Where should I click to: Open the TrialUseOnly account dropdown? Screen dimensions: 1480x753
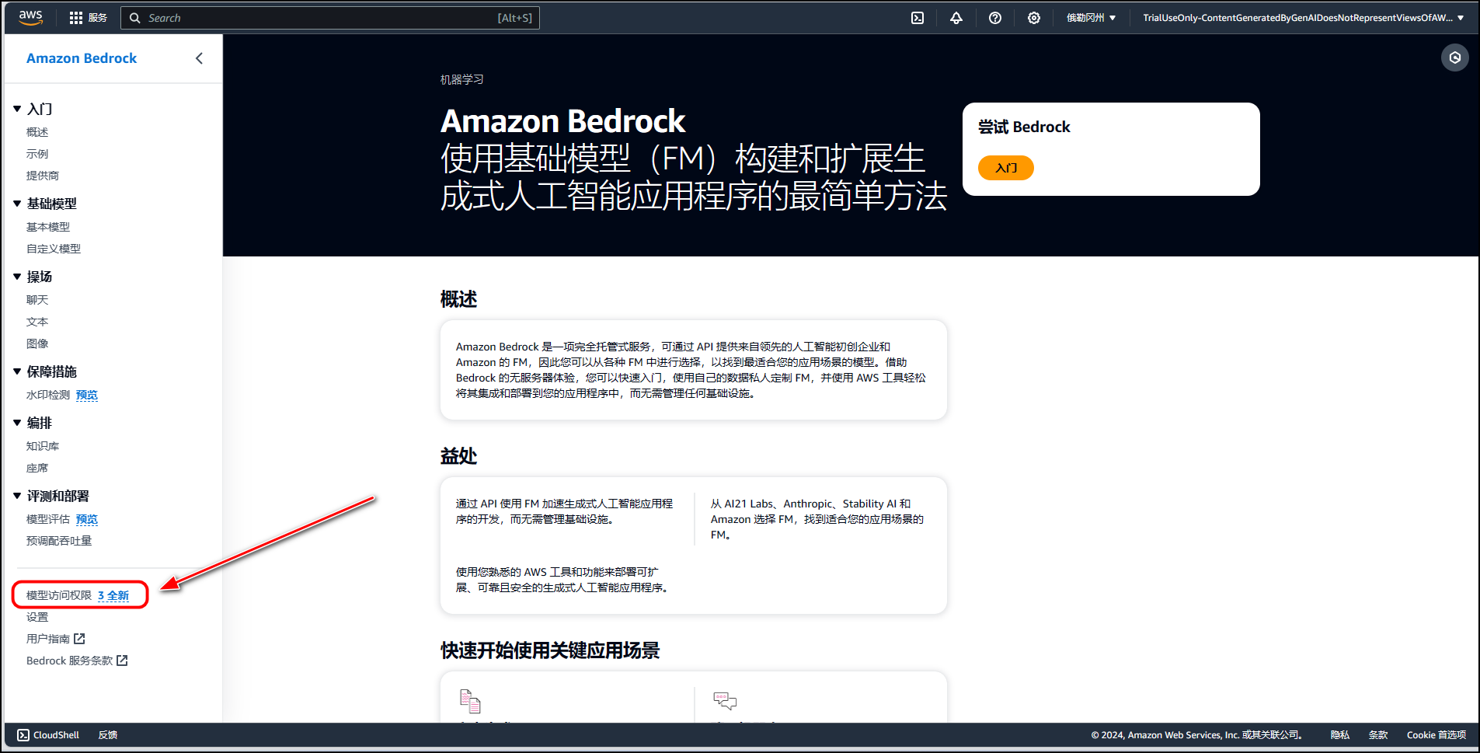(x=1303, y=18)
